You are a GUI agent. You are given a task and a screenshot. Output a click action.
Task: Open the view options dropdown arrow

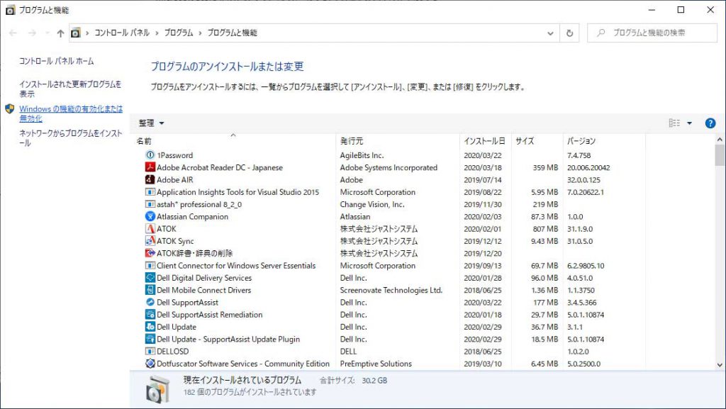tap(689, 123)
